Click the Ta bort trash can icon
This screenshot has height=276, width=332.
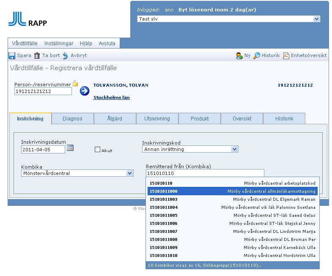coord(37,56)
